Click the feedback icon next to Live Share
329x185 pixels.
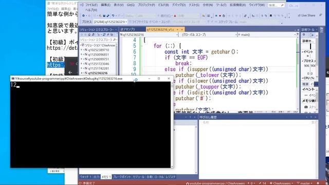pyautogui.click(x=321, y=15)
